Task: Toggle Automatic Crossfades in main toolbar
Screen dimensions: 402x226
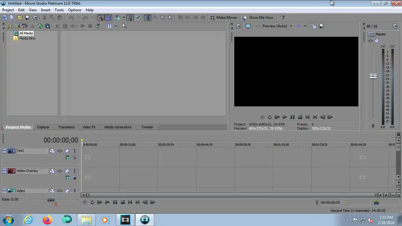Action: click(x=108, y=18)
